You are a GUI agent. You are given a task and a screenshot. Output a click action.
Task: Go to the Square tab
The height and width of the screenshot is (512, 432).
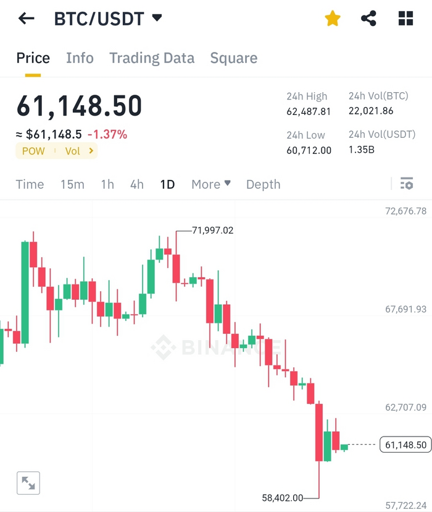[x=234, y=58]
